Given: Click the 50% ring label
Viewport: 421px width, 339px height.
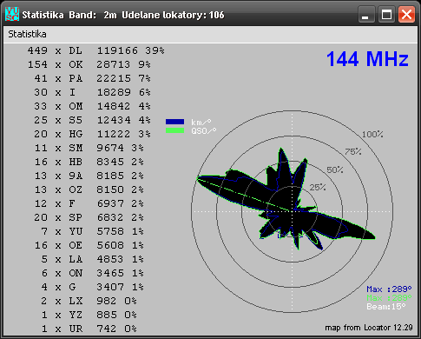Looking at the screenshot, I should (335, 169).
